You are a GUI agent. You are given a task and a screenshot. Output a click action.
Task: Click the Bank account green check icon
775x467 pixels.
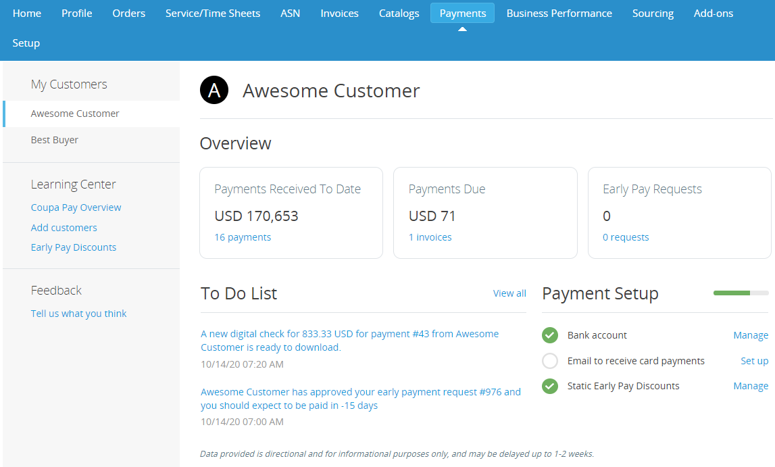tap(549, 335)
